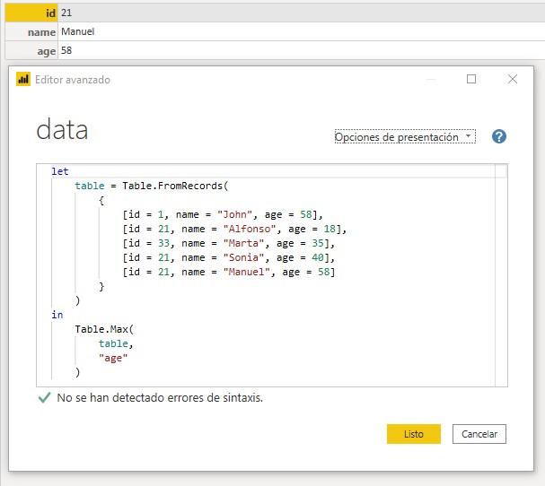Close the Editor avanzado dialog
The width and height of the screenshot is (545, 486).
pos(513,79)
